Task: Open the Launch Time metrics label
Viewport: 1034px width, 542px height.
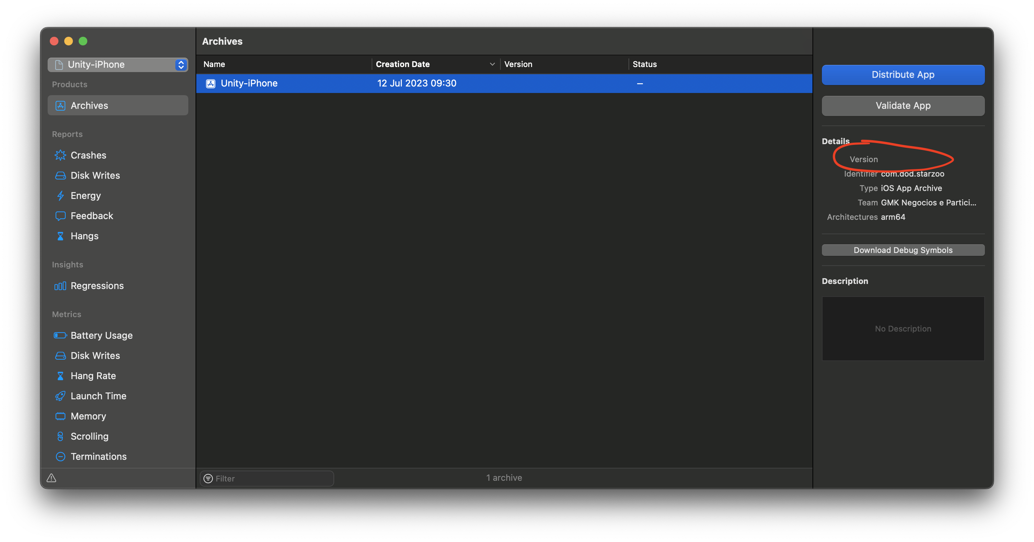Action: tap(98, 396)
